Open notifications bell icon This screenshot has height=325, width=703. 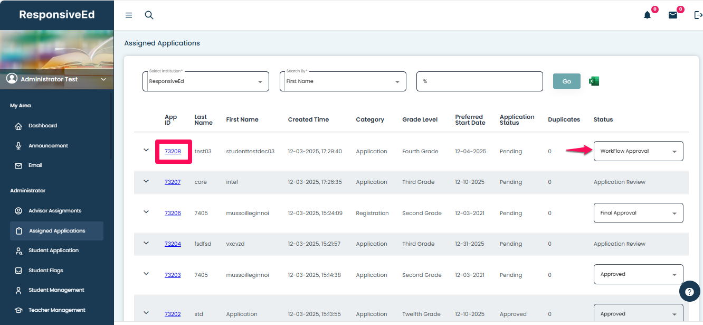648,15
